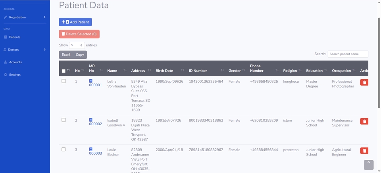Tick the checkbox for Isabell Goodwin V
Image resolution: width=381 pixels, height=173 pixels.
[63, 120]
